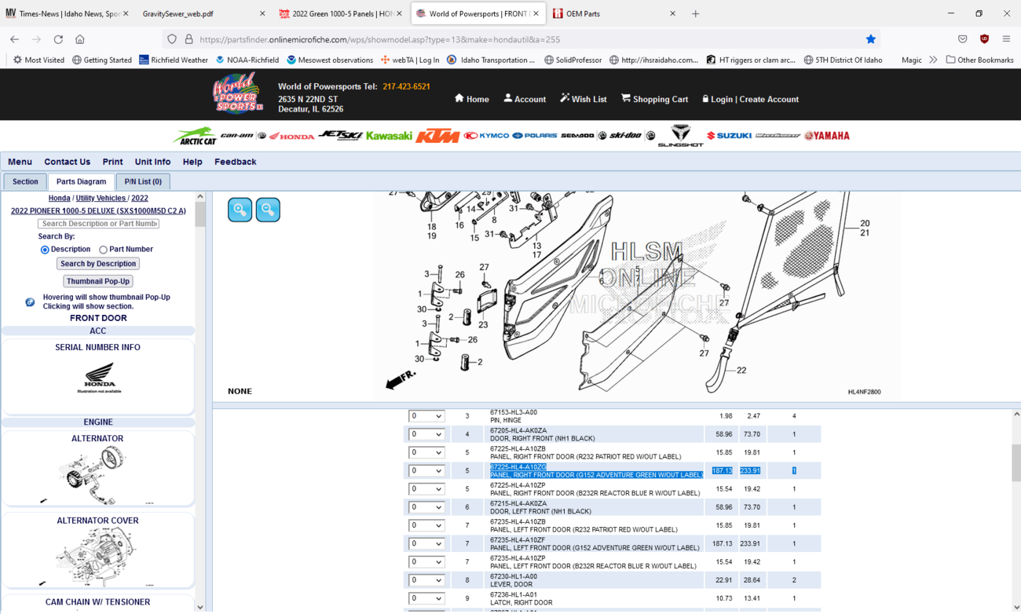Click the Login | Create Account link
The image size is (1021, 614).
tap(750, 99)
